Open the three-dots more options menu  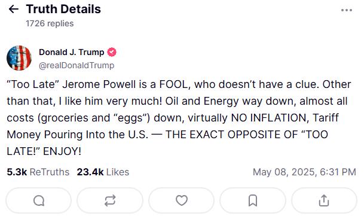click(x=347, y=10)
